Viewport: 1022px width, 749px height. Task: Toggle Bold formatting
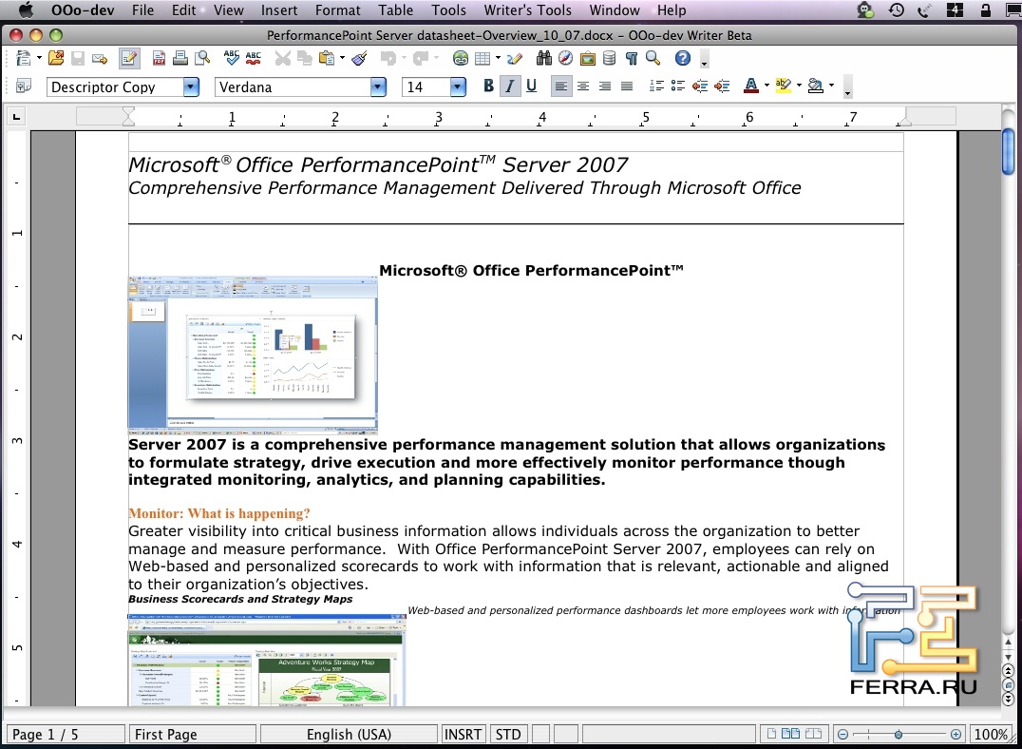tap(488, 86)
